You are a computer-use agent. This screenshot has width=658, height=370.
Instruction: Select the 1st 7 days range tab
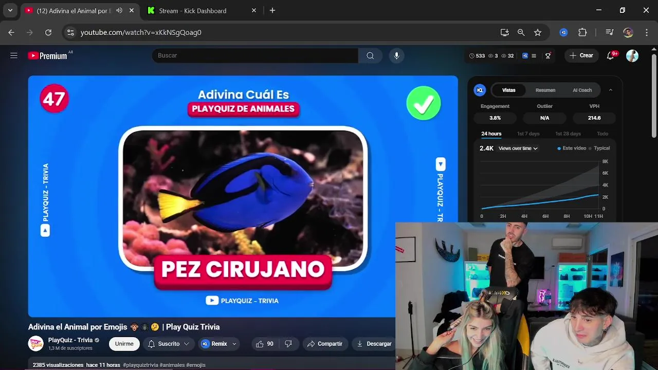528,134
